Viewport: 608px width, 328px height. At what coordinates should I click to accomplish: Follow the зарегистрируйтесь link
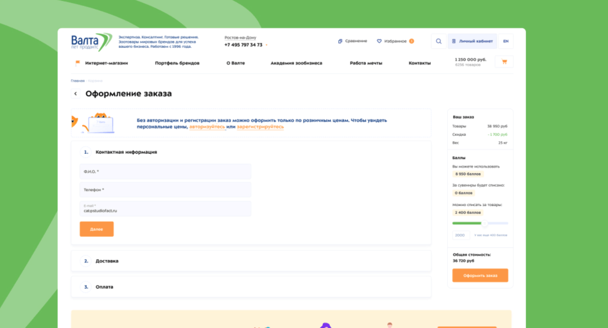click(x=260, y=127)
